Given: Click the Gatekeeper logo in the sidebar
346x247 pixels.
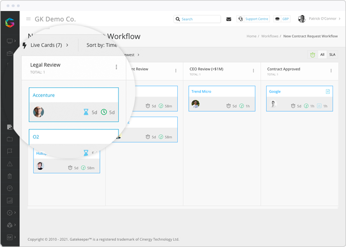Looking at the screenshot, I should click(10, 22).
